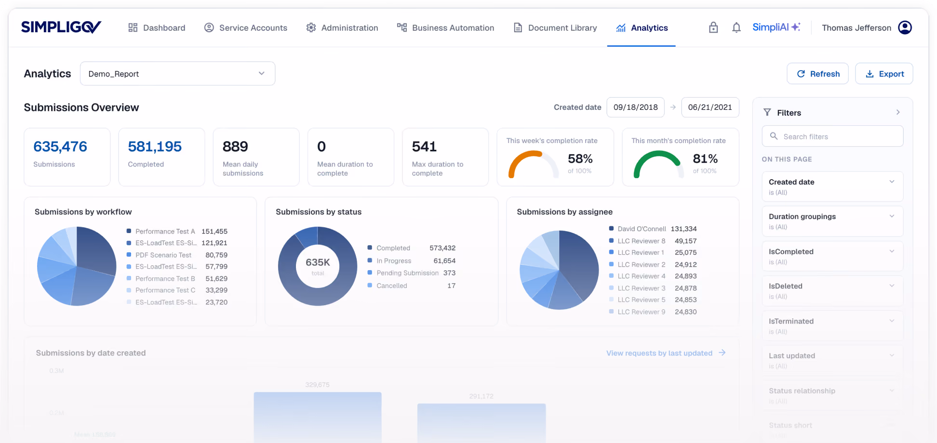Click the submissions by assignee pie chart
The height and width of the screenshot is (443, 937).
click(x=559, y=270)
